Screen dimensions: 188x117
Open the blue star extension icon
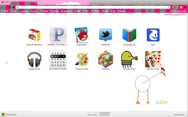tap(177, 7)
